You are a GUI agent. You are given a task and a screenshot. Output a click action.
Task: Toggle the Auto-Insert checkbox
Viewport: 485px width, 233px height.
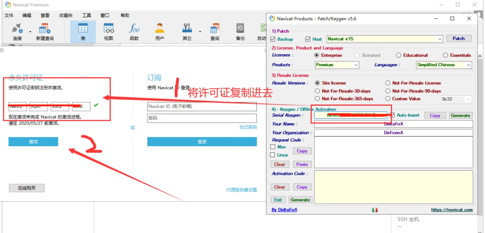[x=393, y=115]
